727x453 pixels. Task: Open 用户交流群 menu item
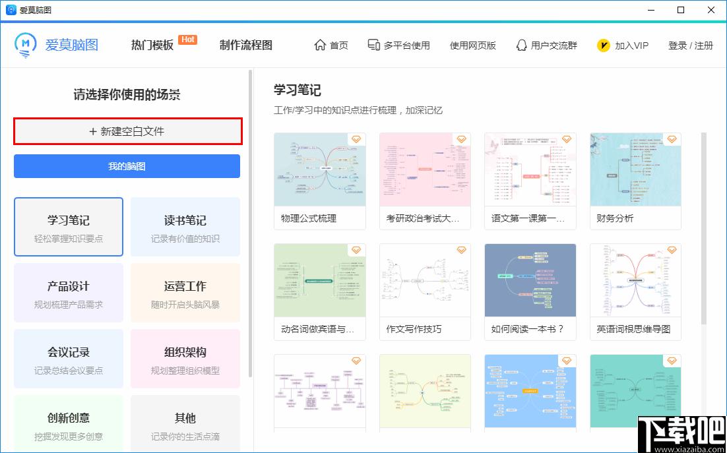[547, 45]
